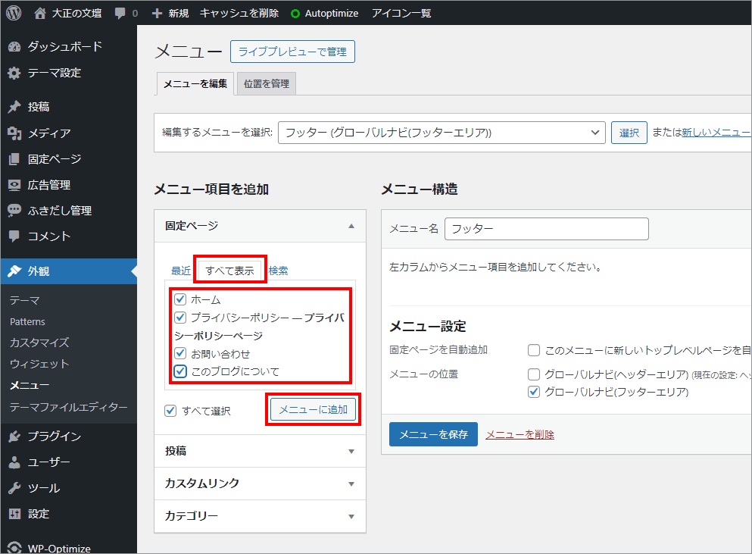The width and height of the screenshot is (752, 554).
Task: Uncheck the このブログについて checkbox
Action: pyautogui.click(x=180, y=371)
